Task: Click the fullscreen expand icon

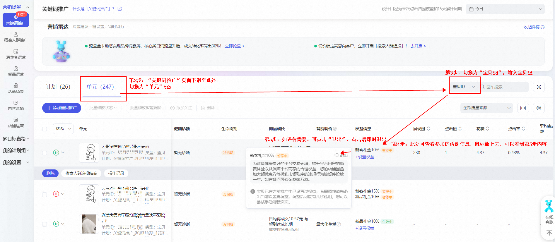Action: (x=539, y=87)
